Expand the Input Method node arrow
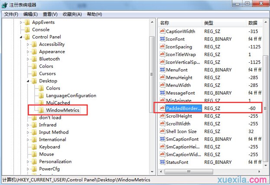This screenshot has width=270, height=185. (28, 132)
